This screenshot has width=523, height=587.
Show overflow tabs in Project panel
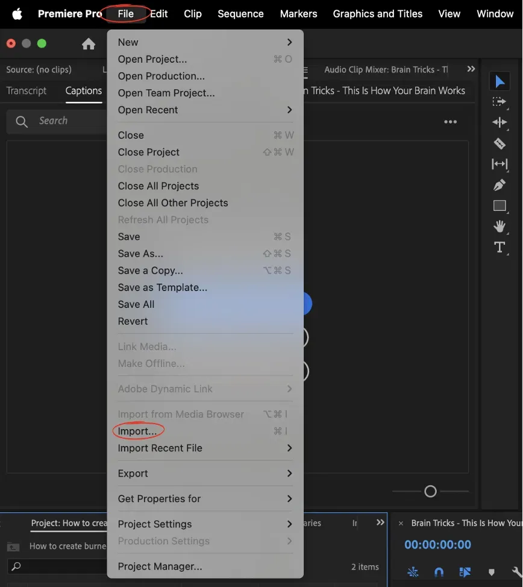tap(380, 523)
